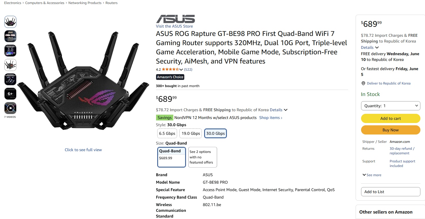Image resolution: width=425 pixels, height=219 pixels.
Task: Go to Networking Products breadcrumb
Action: coord(85,3)
